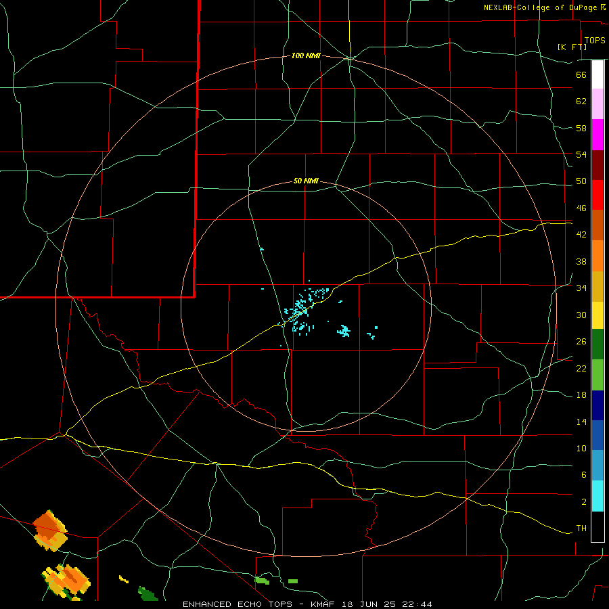Select the magenta swatch in the legend

point(597,135)
